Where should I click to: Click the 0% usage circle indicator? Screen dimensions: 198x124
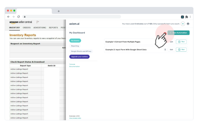point(183,24)
